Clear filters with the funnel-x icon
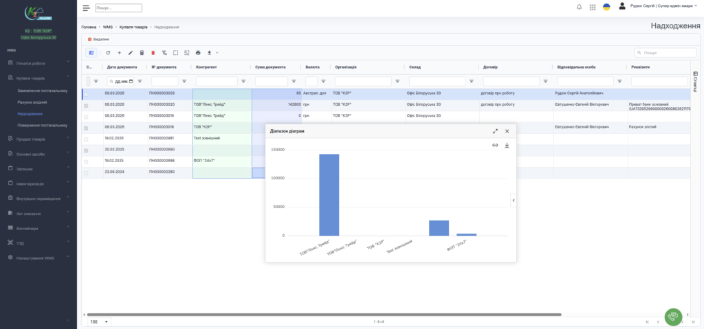Viewport: 704px width, 329px height. pyautogui.click(x=164, y=53)
